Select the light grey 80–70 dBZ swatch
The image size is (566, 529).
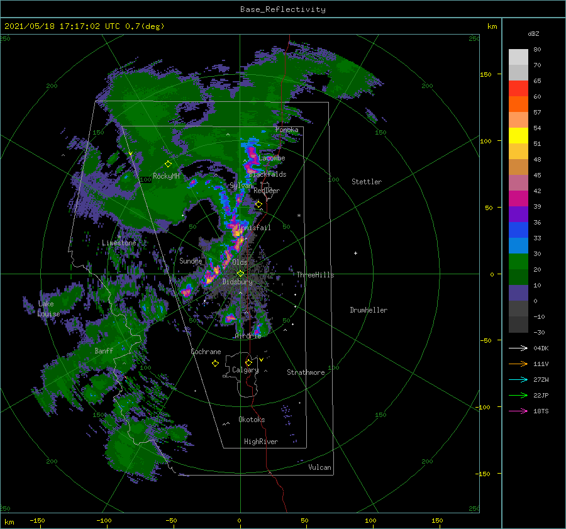(x=518, y=57)
